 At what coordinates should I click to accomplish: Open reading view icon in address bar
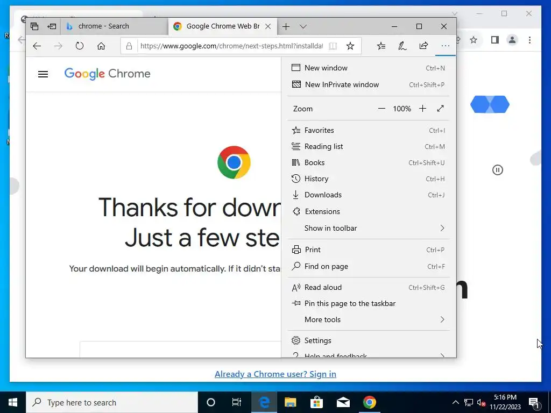[x=333, y=46]
